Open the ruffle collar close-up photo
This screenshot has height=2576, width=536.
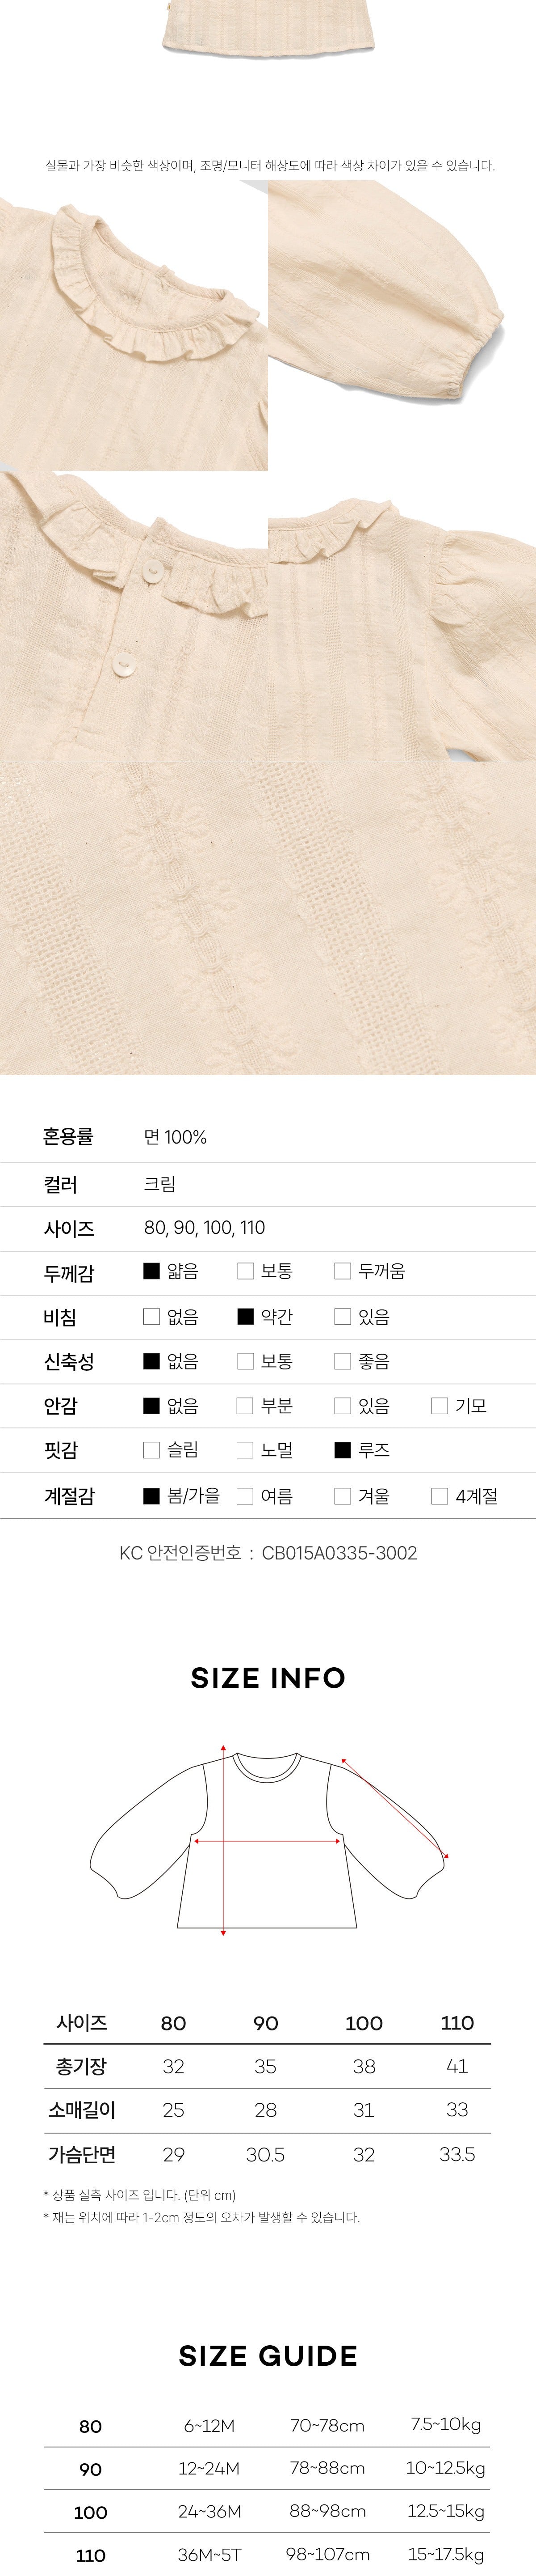click(x=134, y=326)
